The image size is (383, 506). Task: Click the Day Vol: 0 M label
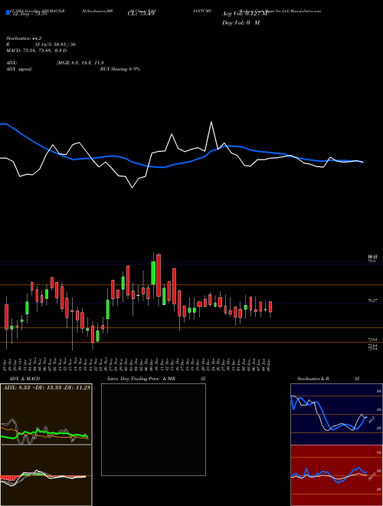pos(241,22)
